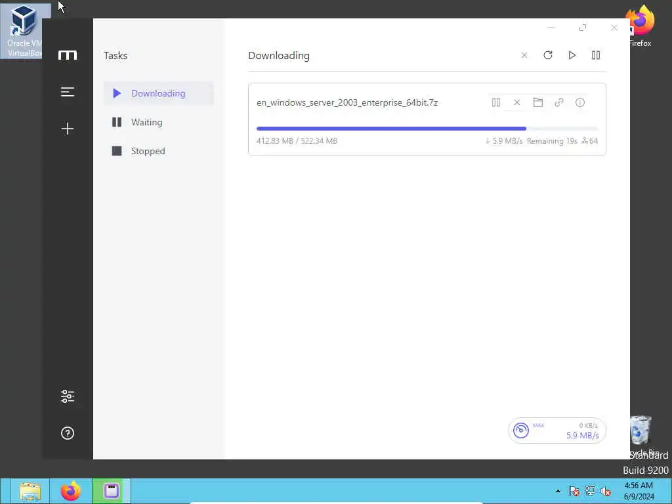Select the Waiting tasks tab
Screen dimensions: 672x504
159,122
